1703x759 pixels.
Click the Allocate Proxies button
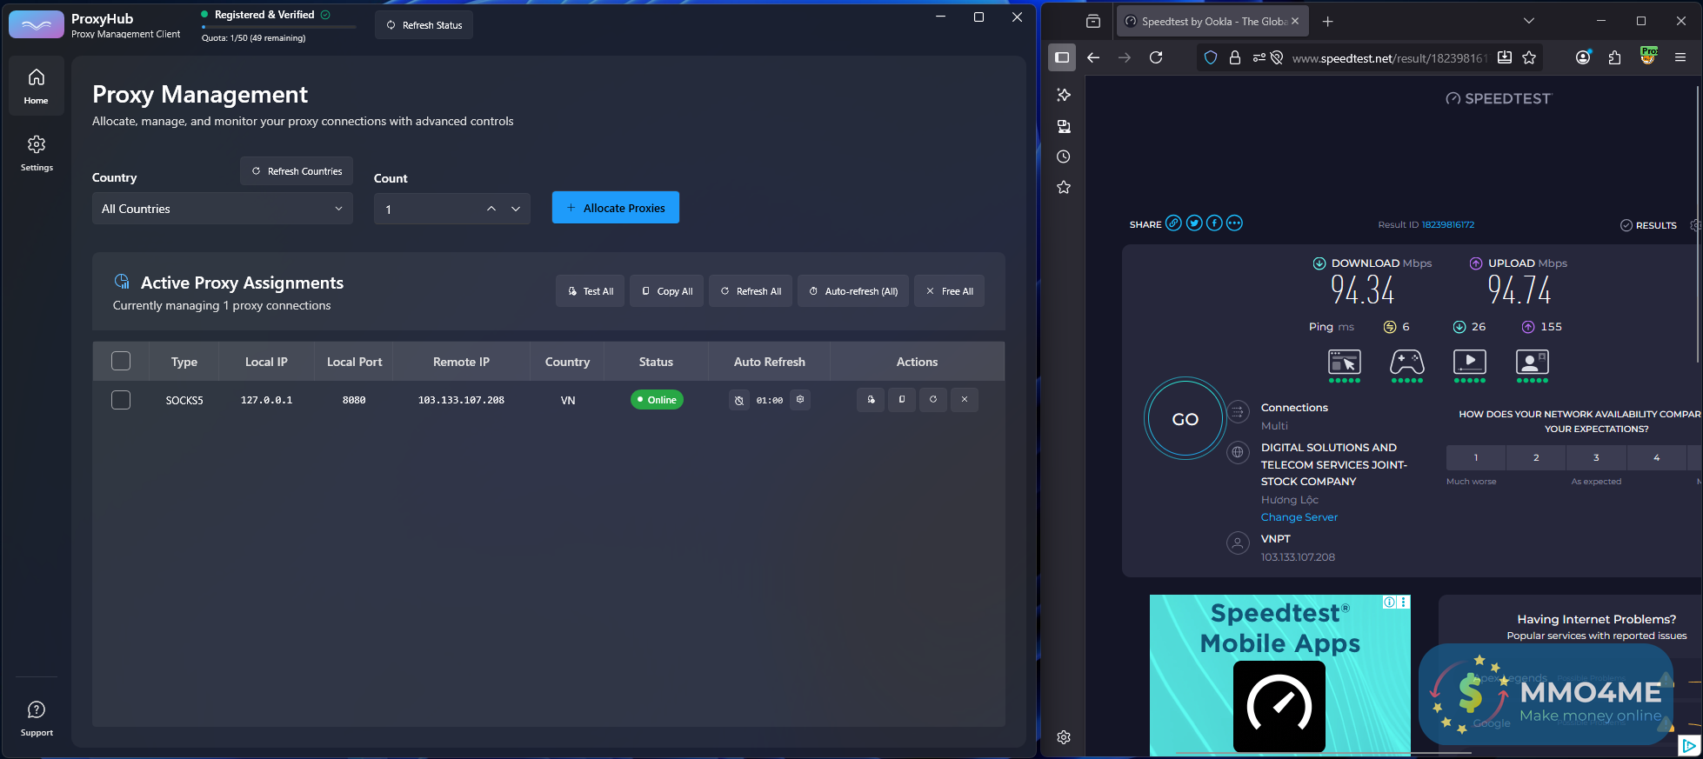point(616,208)
